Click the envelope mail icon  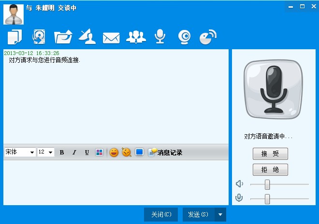pos(111,38)
